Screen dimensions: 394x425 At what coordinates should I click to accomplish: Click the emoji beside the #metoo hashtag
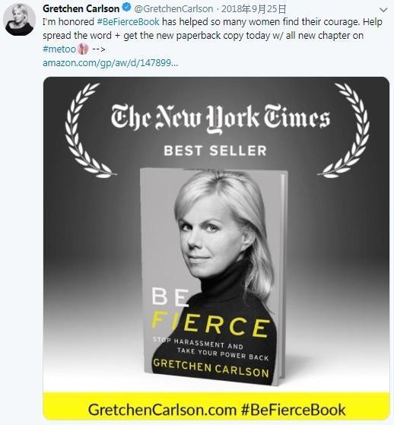point(83,49)
